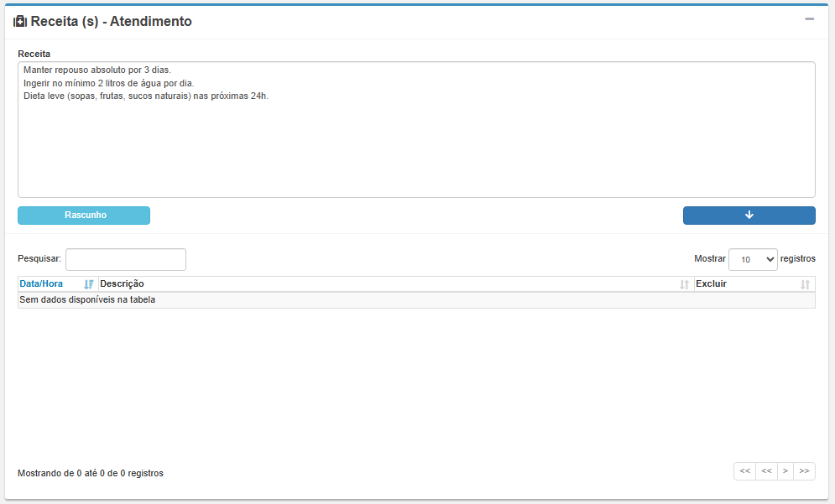Select the Data/Hora column header
This screenshot has height=504, width=835.
(x=41, y=284)
